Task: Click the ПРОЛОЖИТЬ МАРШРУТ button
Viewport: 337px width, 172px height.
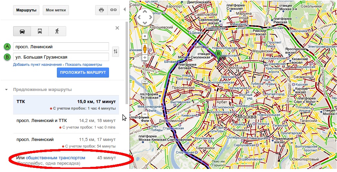Action: pos(83,72)
